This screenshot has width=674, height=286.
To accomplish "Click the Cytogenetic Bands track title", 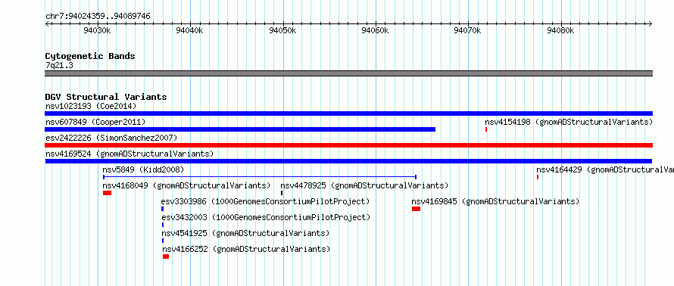I will [x=90, y=56].
